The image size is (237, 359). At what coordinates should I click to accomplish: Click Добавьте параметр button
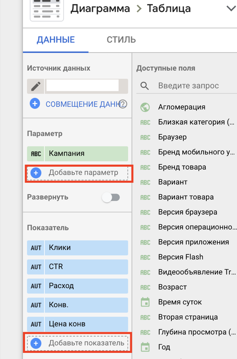point(78,172)
